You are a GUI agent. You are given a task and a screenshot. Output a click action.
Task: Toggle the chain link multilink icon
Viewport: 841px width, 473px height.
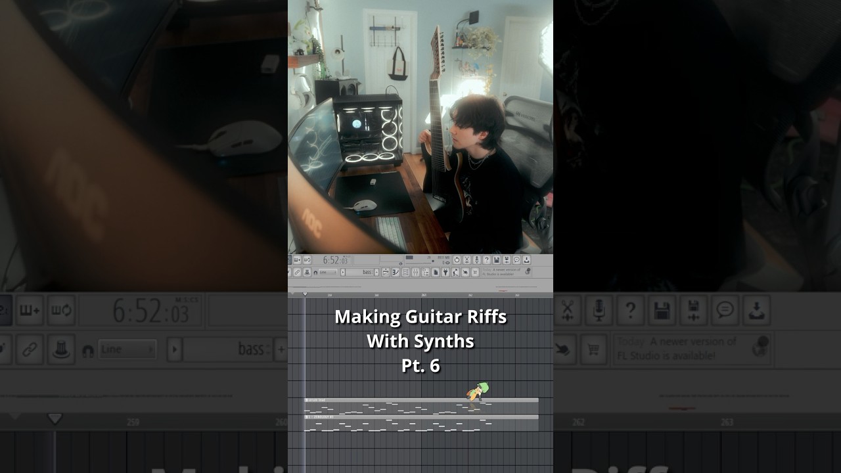[x=297, y=273]
